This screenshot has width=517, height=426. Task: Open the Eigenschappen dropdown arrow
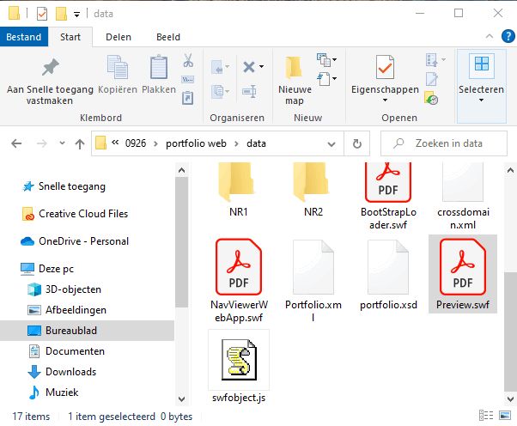coord(385,100)
